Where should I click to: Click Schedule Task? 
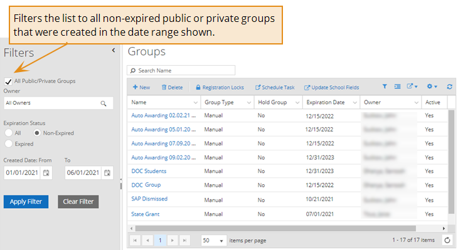275,87
